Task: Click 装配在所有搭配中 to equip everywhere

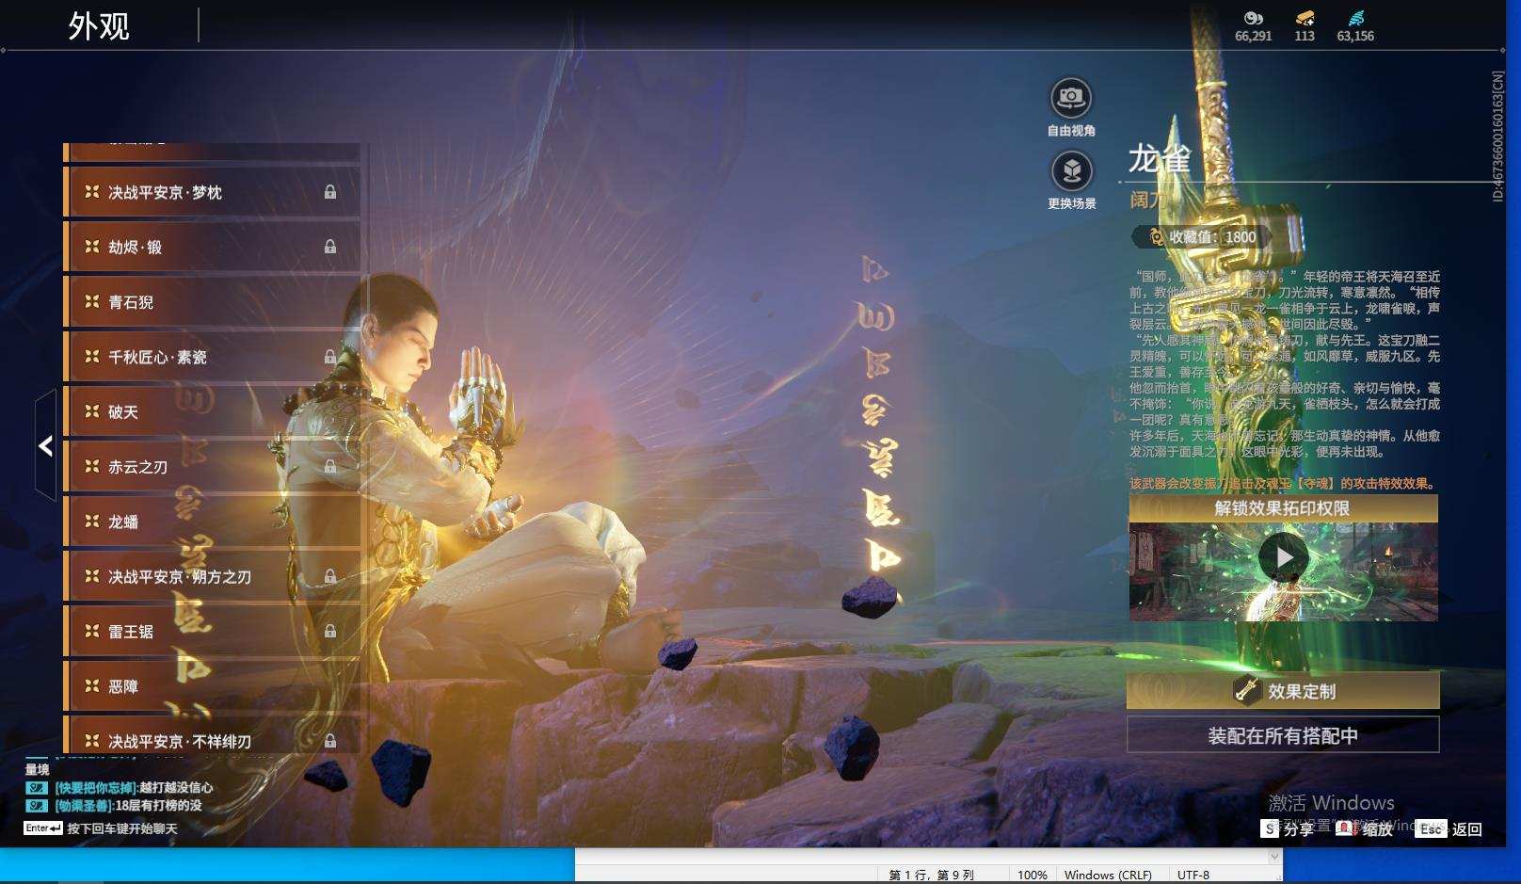Action: (x=1283, y=735)
